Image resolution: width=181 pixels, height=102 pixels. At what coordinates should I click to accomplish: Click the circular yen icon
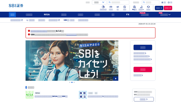click(x=125, y=7)
